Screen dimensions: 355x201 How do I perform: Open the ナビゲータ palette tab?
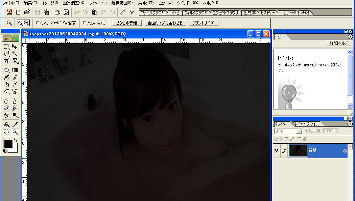click(288, 13)
